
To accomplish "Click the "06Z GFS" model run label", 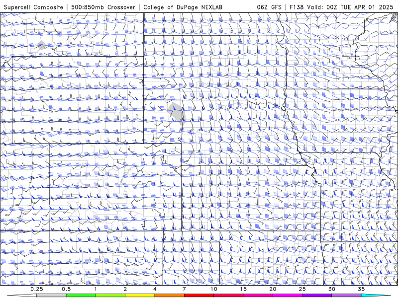I will [269, 7].
